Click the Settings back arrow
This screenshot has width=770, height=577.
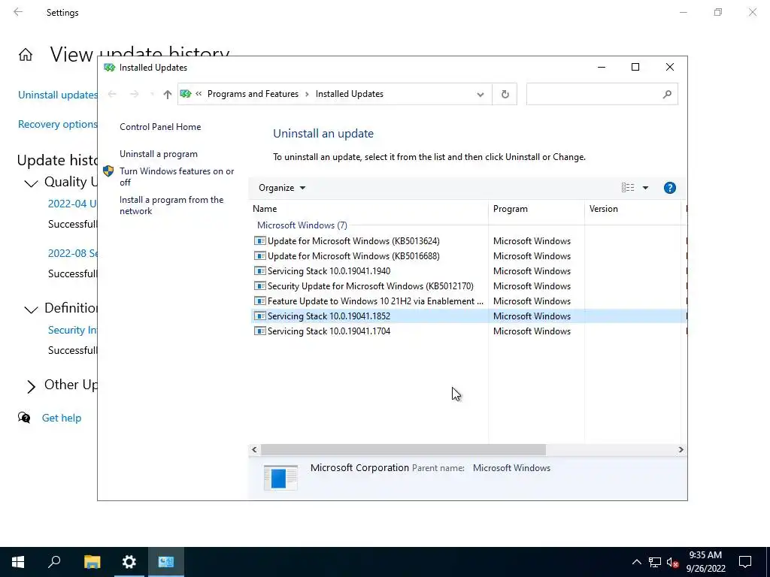point(18,12)
